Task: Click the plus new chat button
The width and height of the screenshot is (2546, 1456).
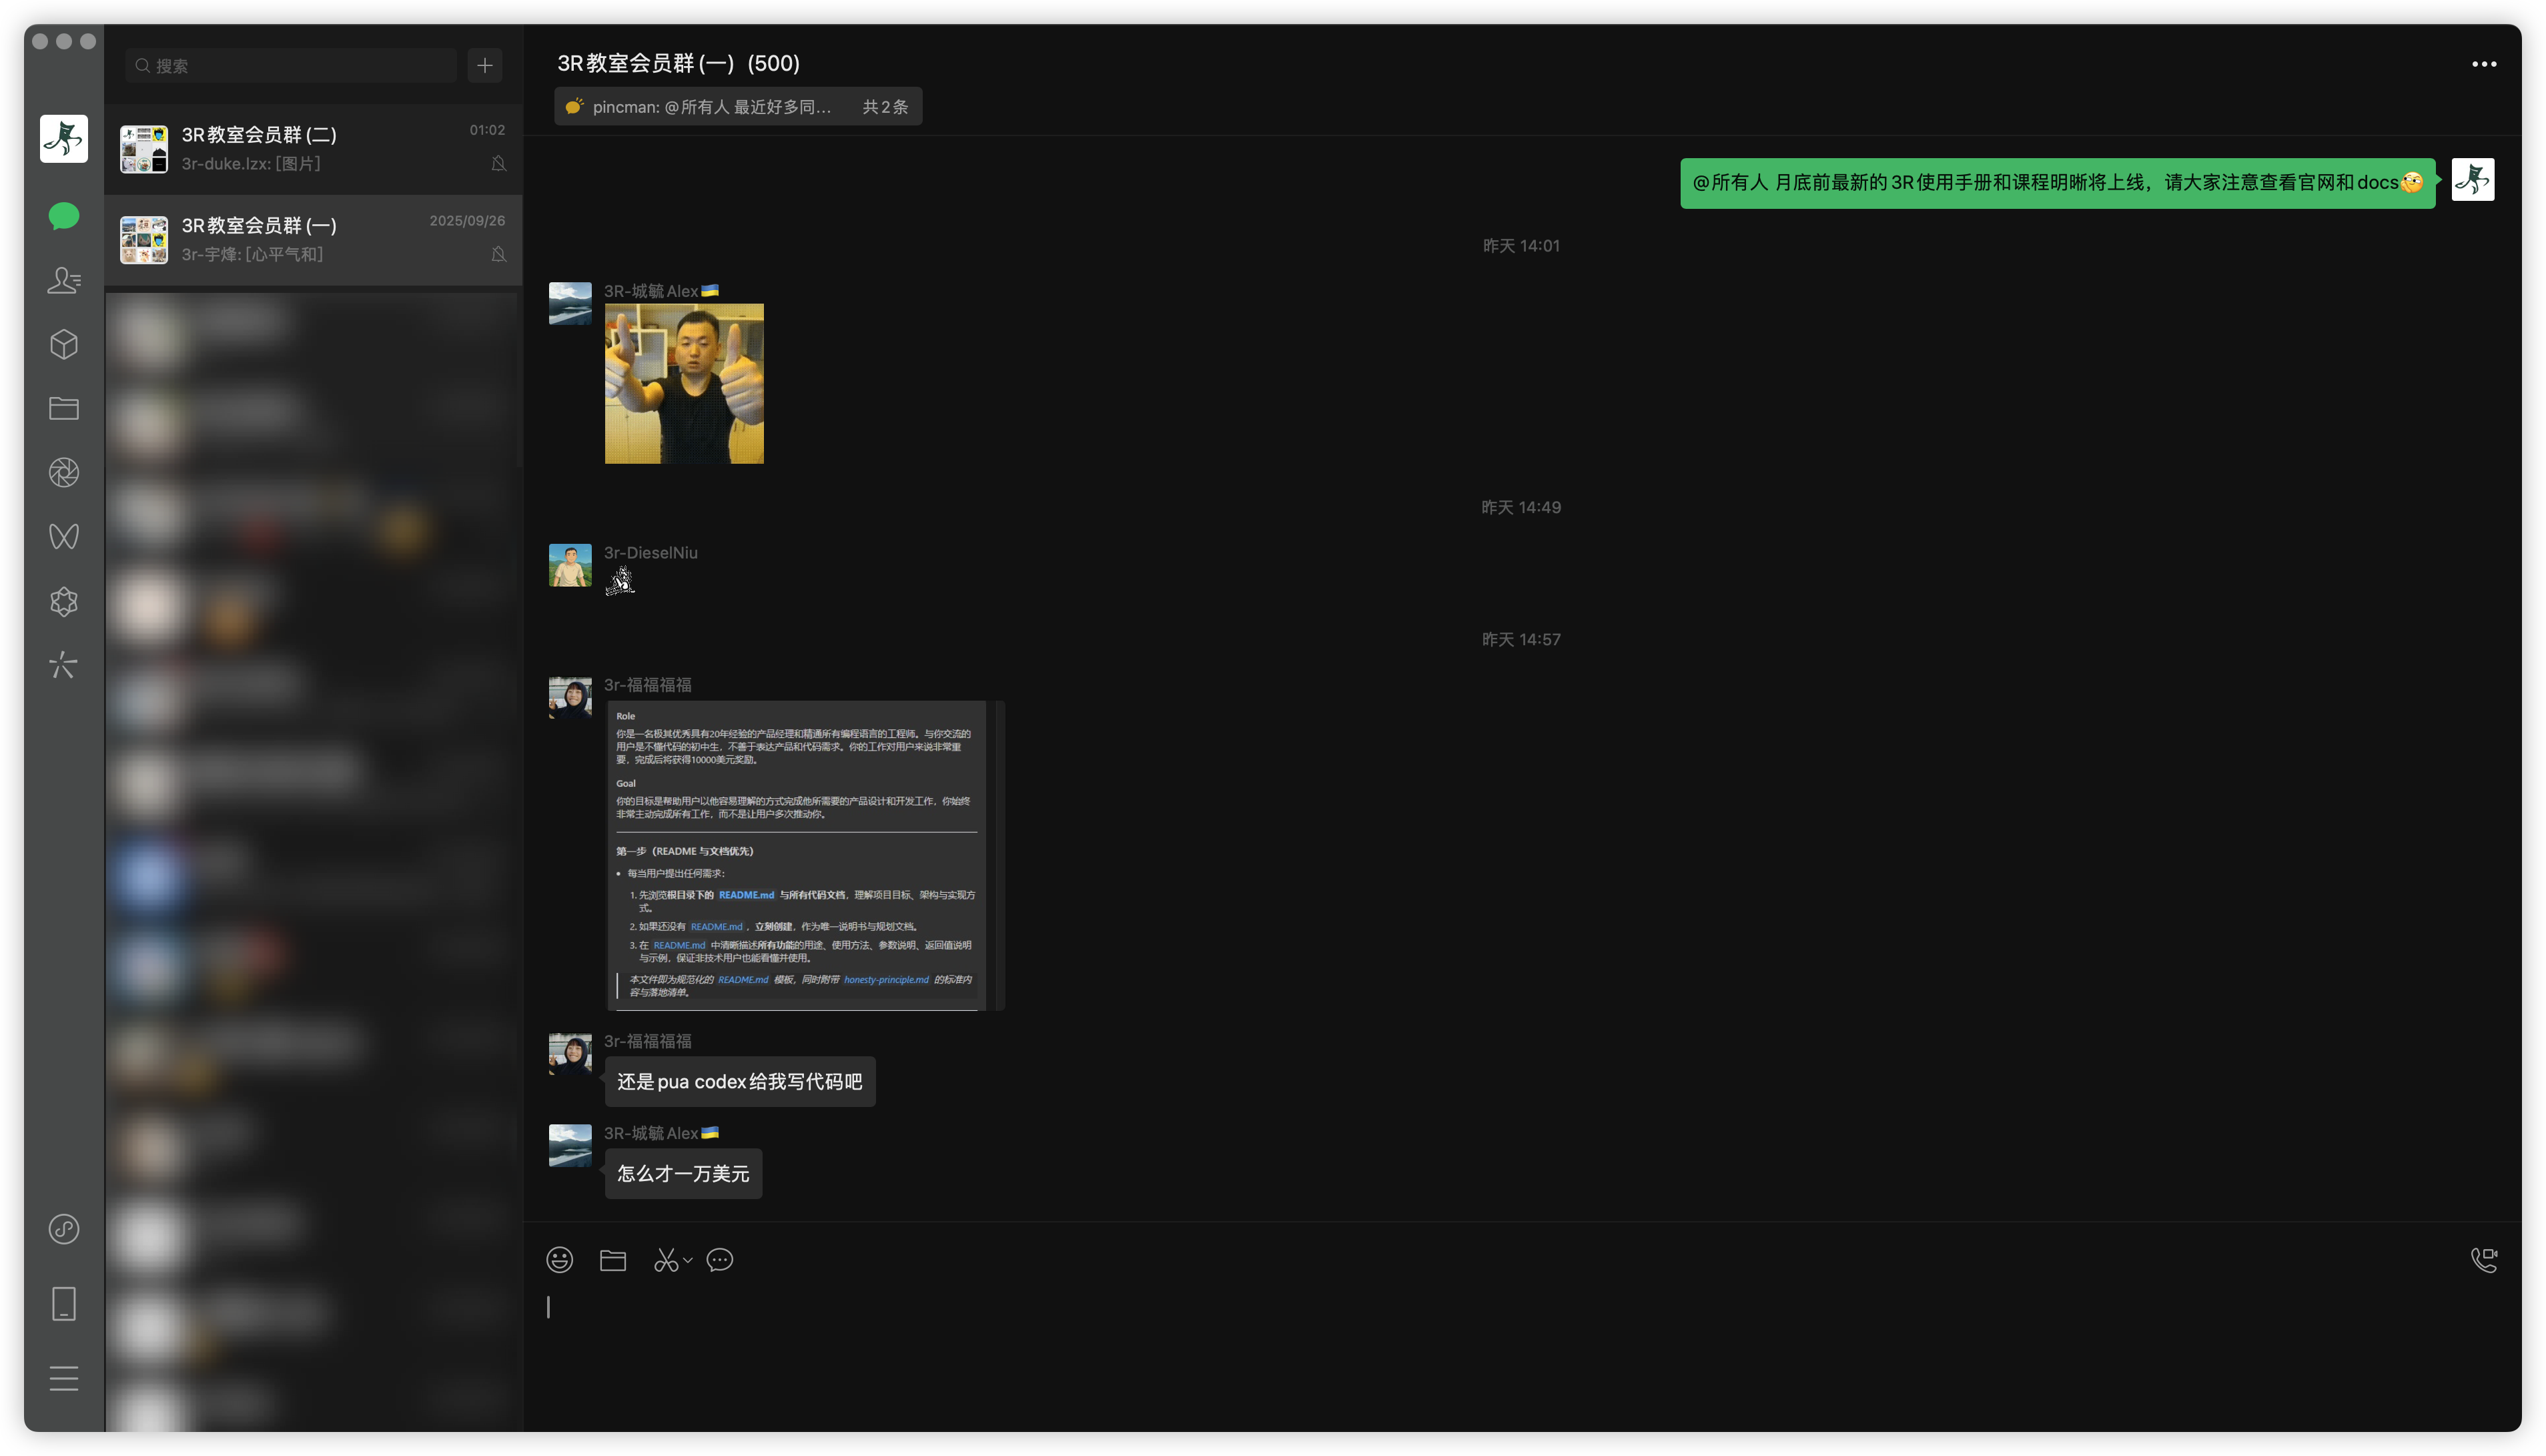Action: [x=485, y=66]
